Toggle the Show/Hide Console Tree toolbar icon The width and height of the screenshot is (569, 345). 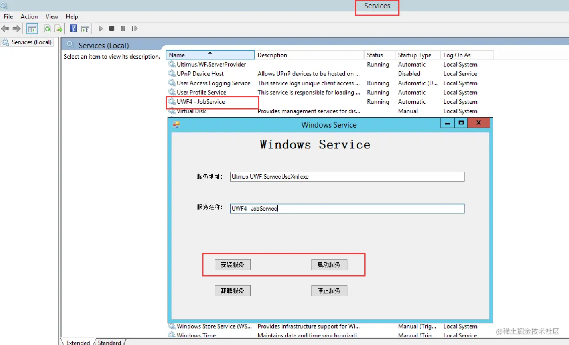click(32, 29)
